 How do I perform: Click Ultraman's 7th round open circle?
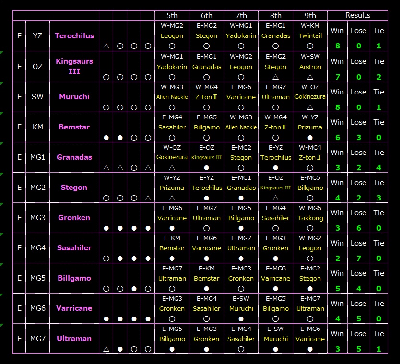[241, 349]
